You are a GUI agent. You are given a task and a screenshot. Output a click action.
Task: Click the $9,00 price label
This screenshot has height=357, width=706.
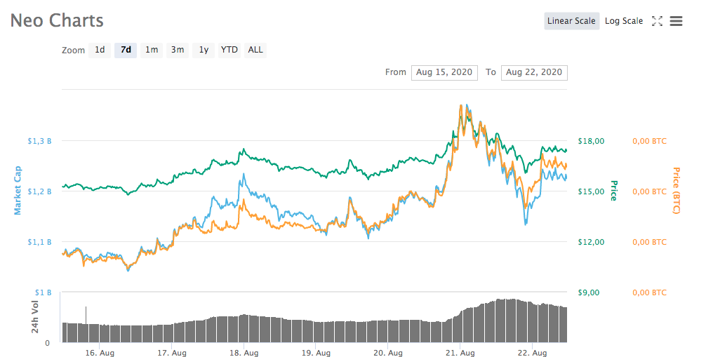point(589,292)
